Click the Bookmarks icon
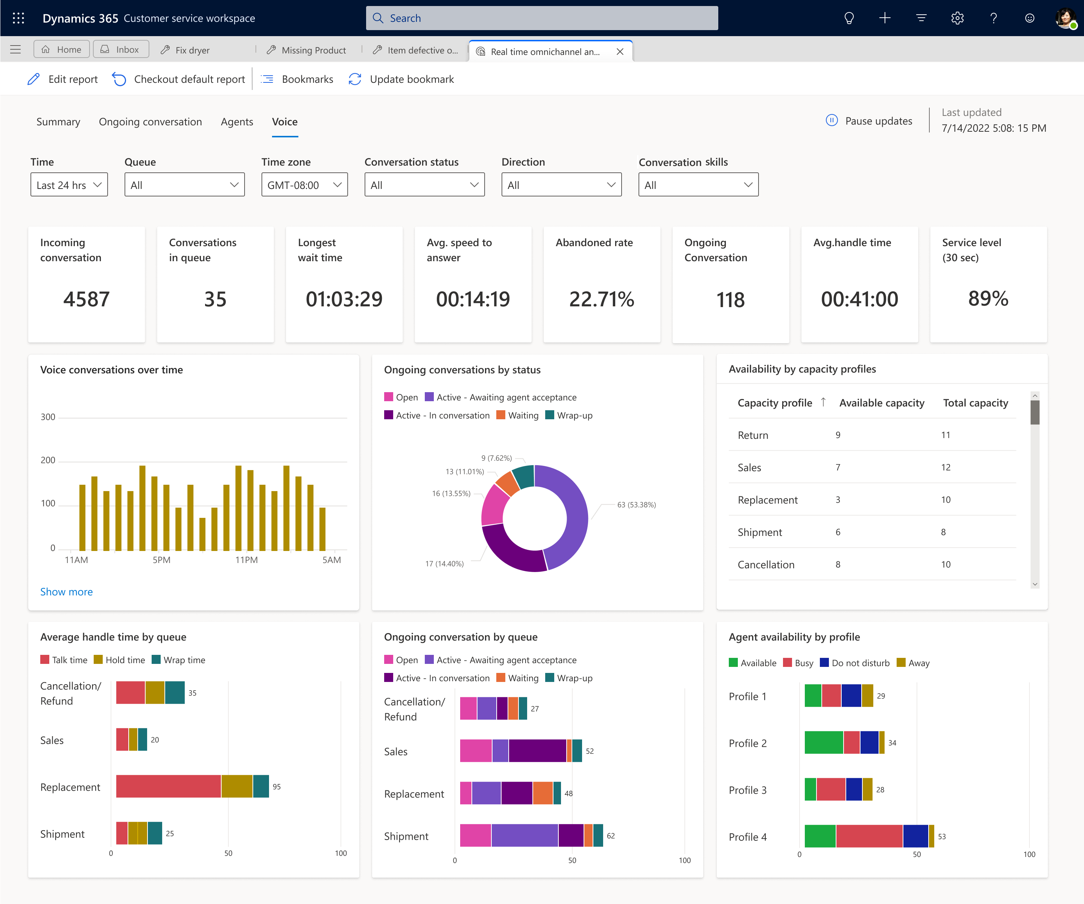 click(x=268, y=79)
